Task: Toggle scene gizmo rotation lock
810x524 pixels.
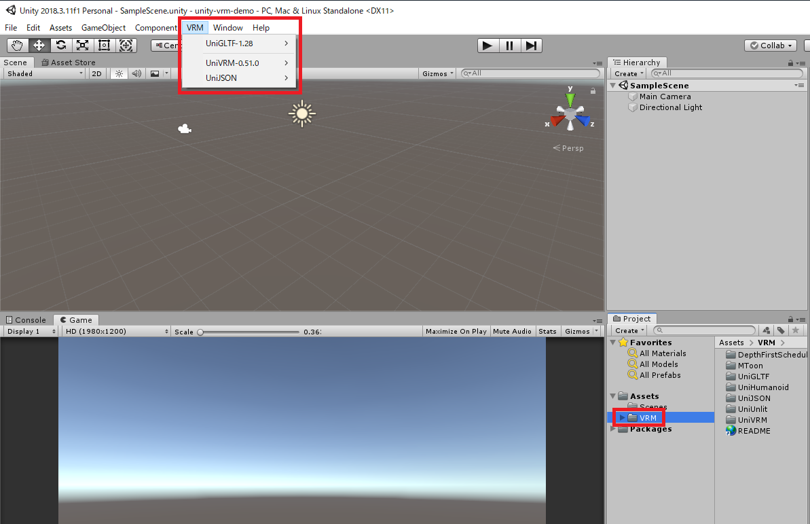Action: tap(593, 91)
